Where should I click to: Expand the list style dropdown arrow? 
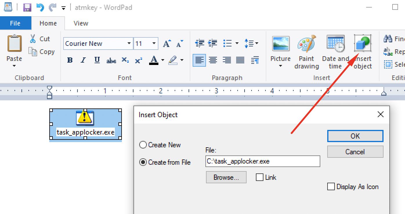click(x=237, y=43)
